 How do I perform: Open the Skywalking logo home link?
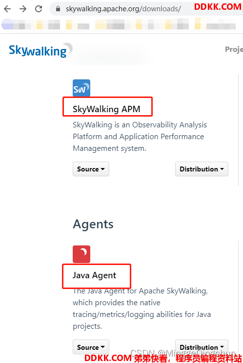click(40, 50)
